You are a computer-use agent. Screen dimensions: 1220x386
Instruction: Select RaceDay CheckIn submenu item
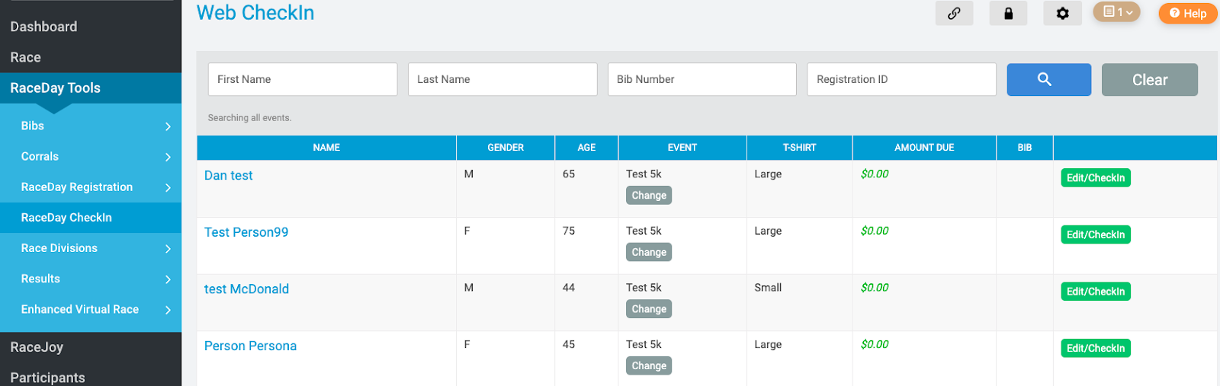(91, 218)
